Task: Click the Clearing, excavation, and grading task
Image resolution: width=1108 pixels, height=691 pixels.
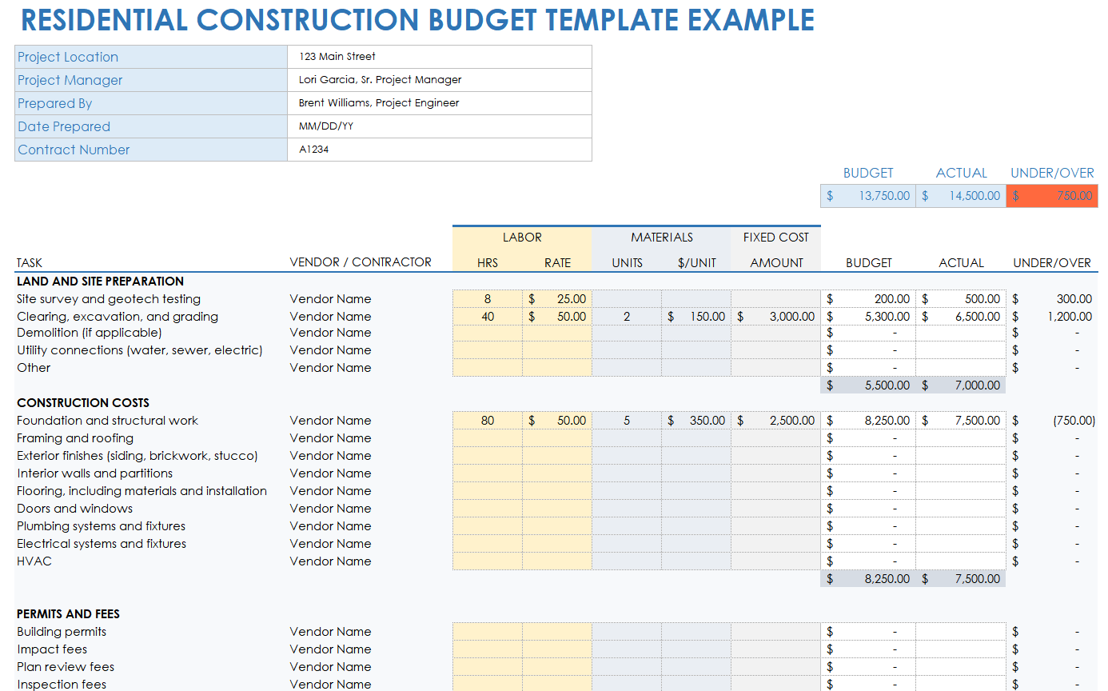Action: click(x=118, y=317)
